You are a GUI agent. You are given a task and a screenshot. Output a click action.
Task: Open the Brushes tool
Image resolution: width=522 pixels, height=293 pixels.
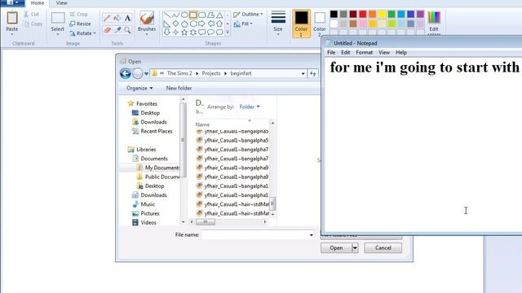tap(147, 23)
